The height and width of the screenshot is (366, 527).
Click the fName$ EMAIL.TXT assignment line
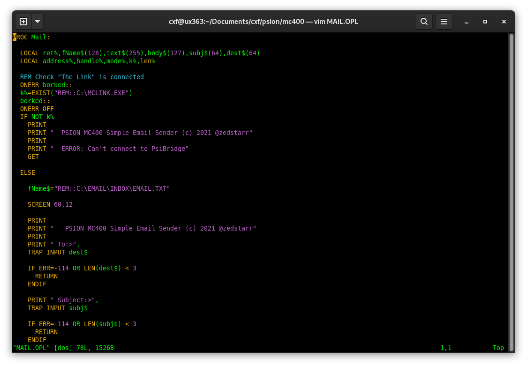98,188
